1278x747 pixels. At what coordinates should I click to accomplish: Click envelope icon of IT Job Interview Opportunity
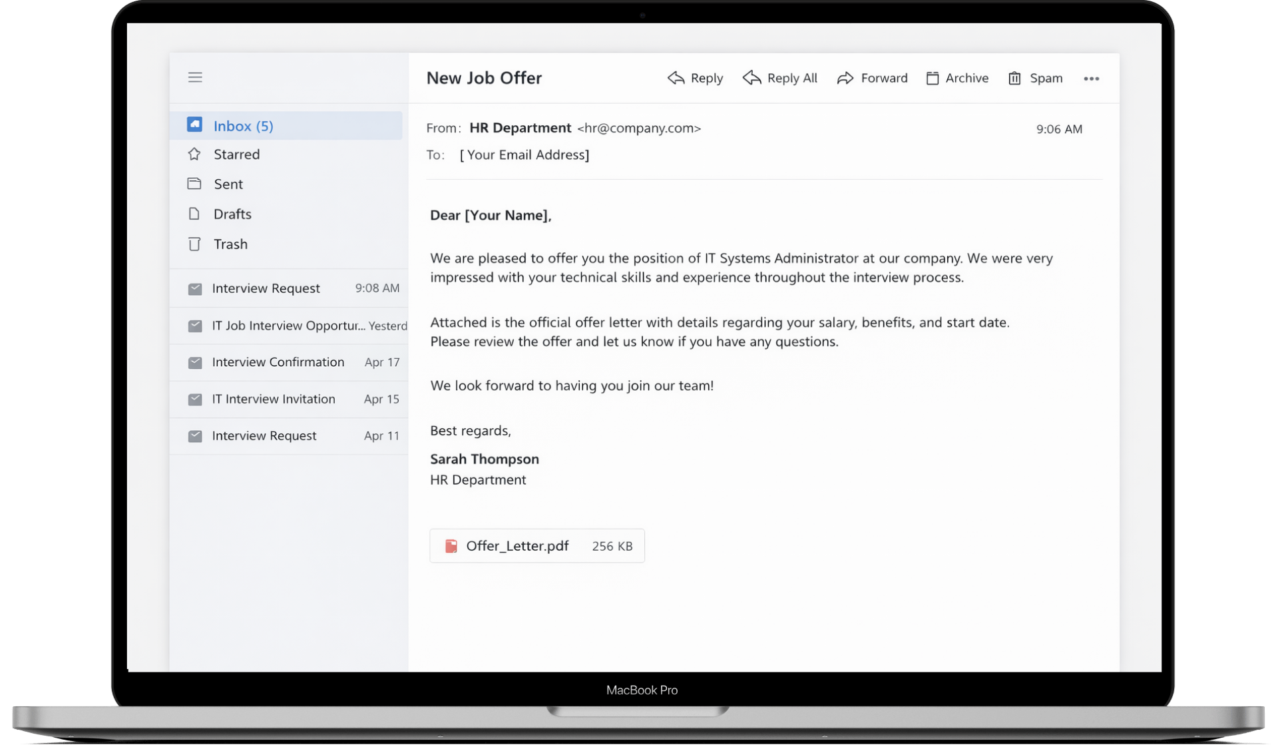[194, 326]
